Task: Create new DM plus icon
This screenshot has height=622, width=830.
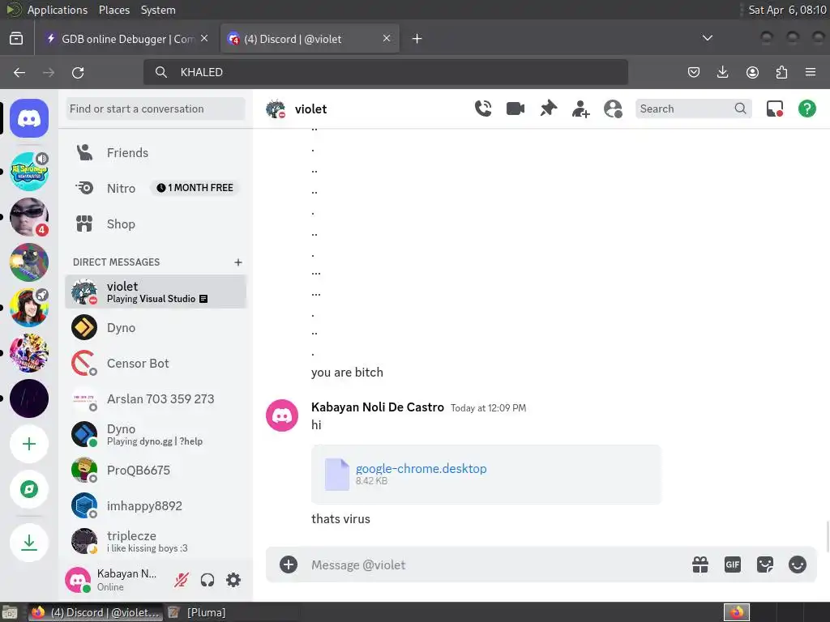Action: [238, 262]
